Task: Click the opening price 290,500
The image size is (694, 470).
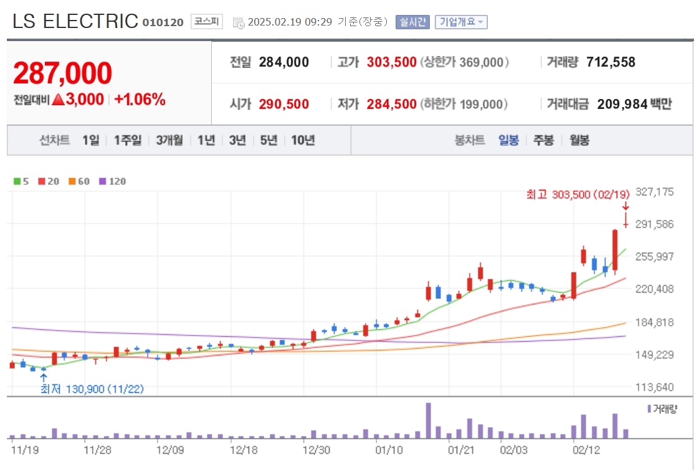Action: 283,104
